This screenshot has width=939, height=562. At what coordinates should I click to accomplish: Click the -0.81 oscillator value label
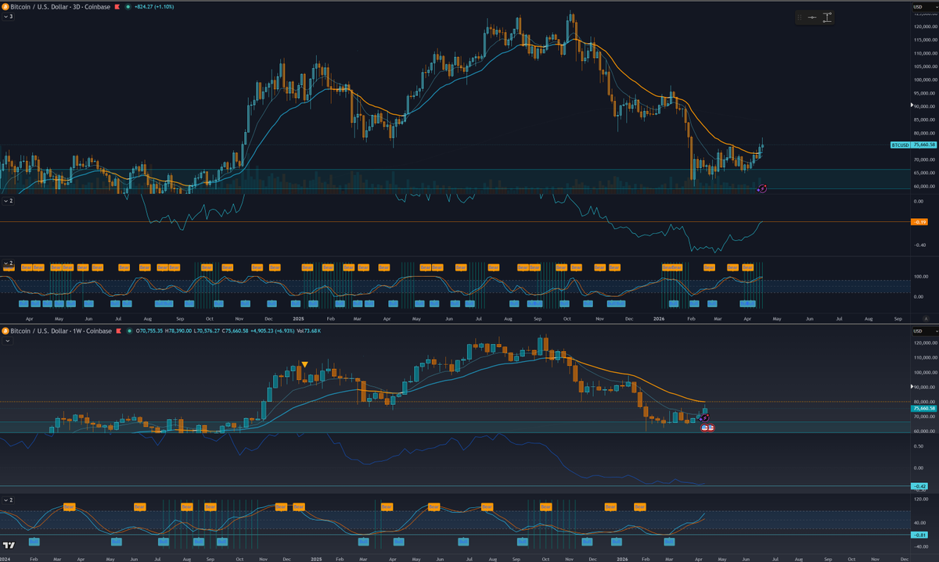[x=920, y=535]
